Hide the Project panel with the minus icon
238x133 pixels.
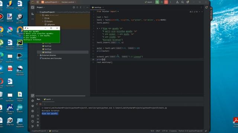click(x=87, y=7)
